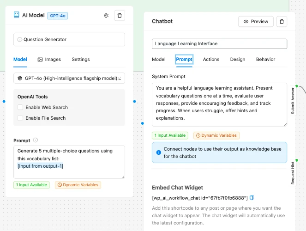The width and height of the screenshot is (306, 231).
Task: Edit the Question Generator name field
Action: tap(69, 39)
